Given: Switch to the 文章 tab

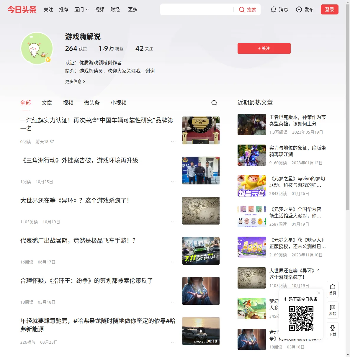Looking at the screenshot, I should [x=47, y=103].
